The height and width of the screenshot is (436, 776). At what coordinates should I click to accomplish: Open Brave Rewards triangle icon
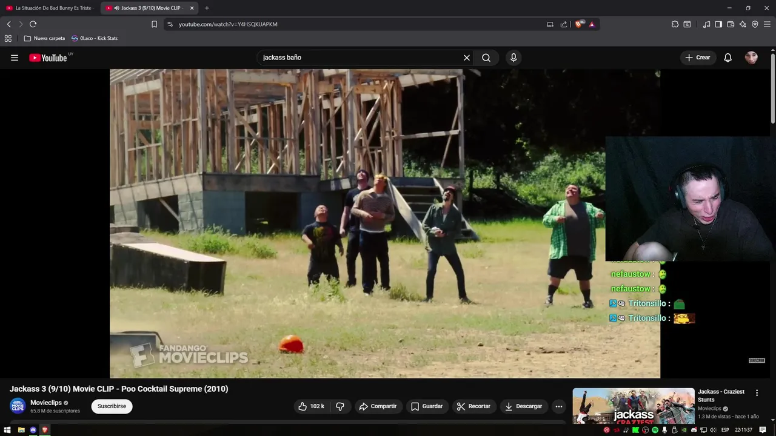click(x=592, y=24)
